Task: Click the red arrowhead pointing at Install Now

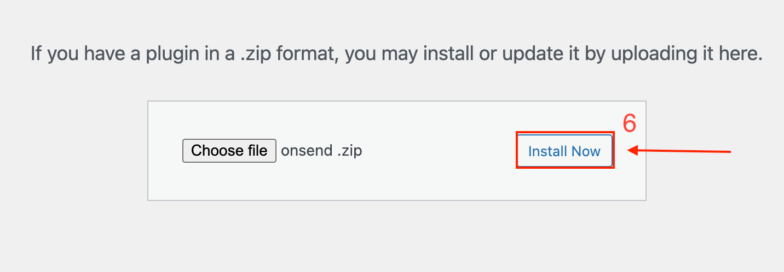Action: tap(633, 151)
